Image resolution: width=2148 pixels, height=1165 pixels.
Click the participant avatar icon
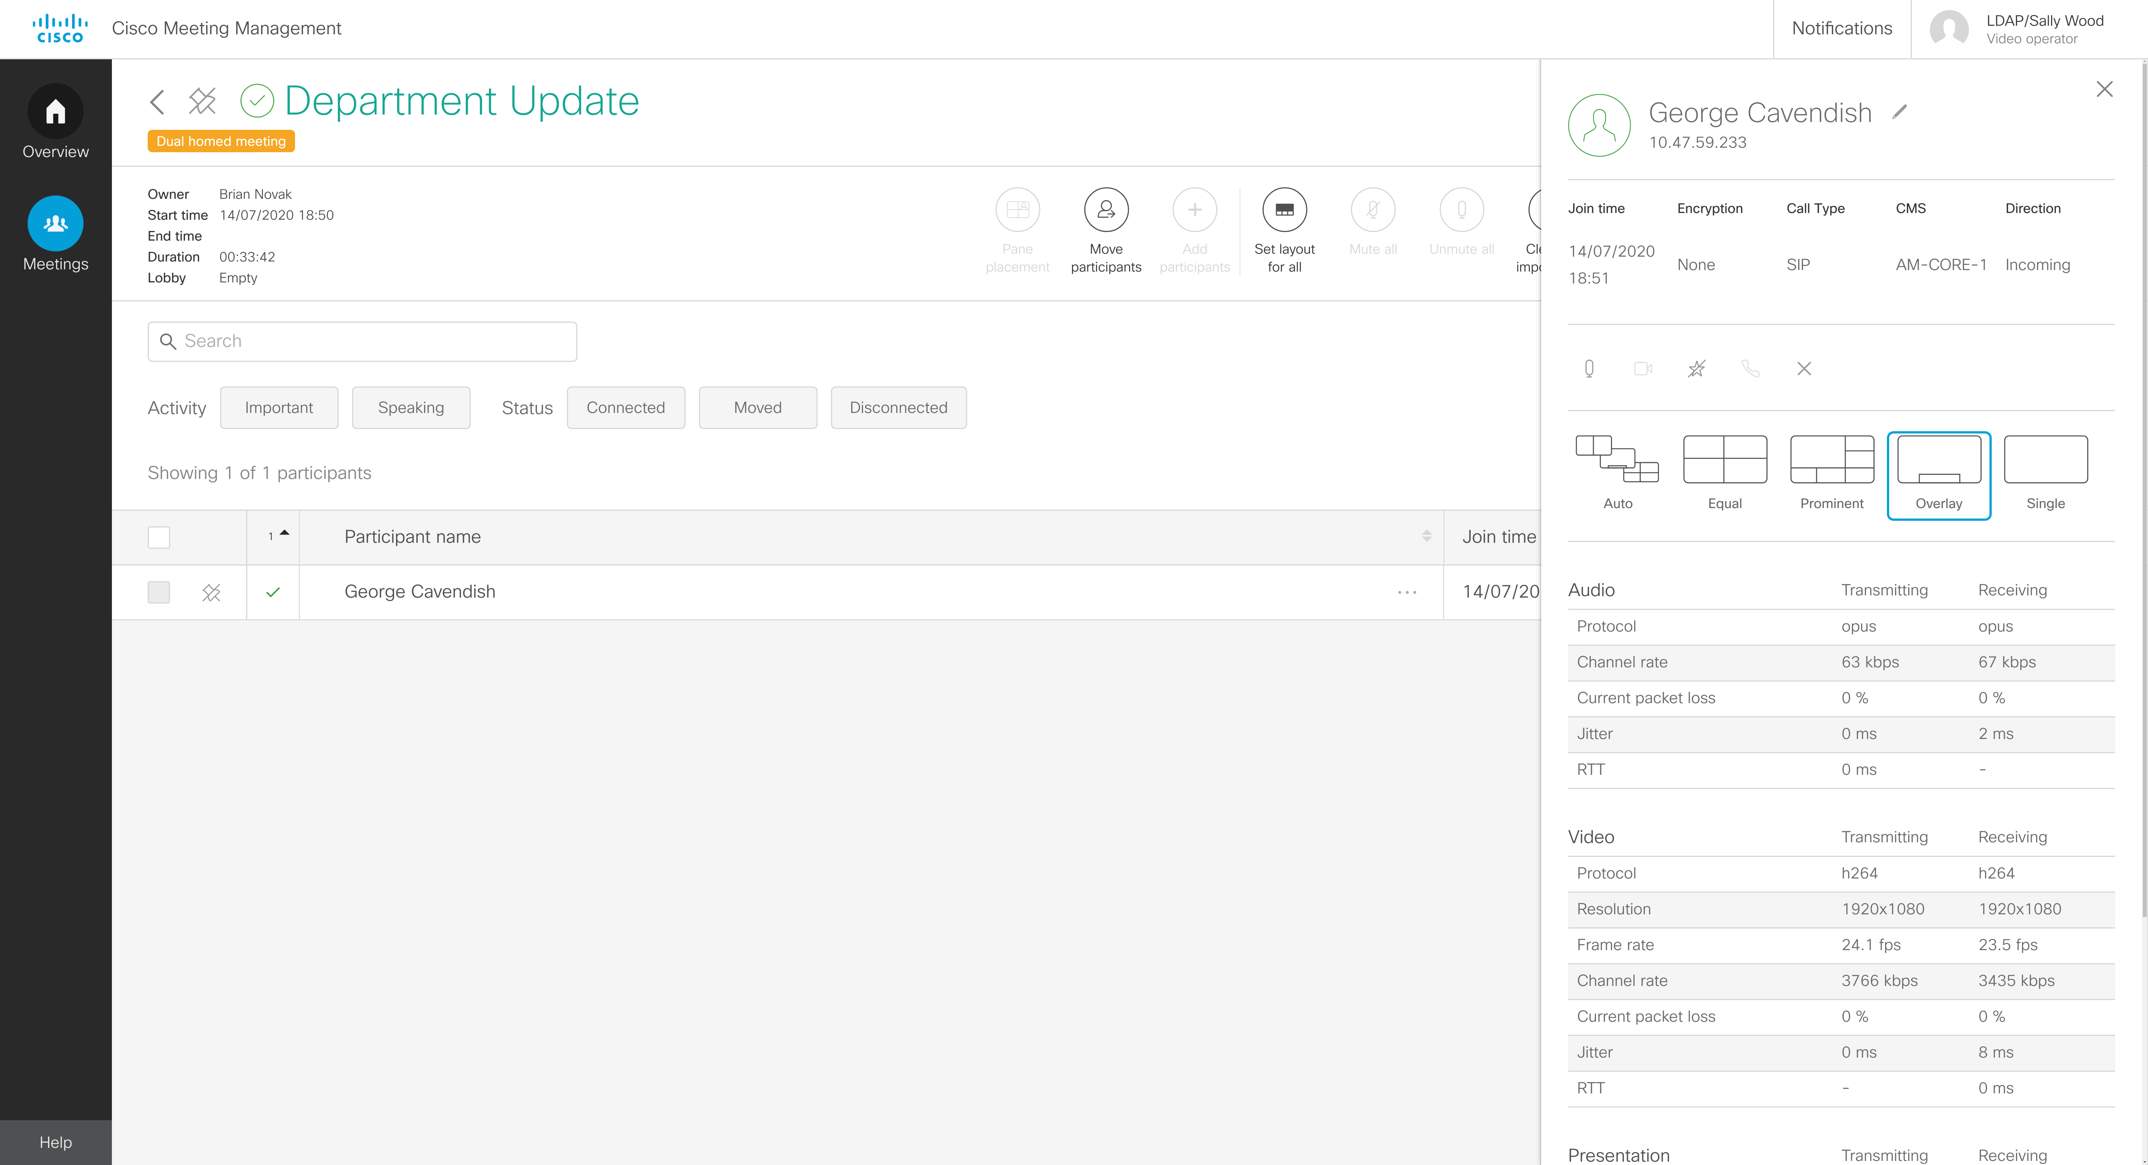tap(1599, 125)
